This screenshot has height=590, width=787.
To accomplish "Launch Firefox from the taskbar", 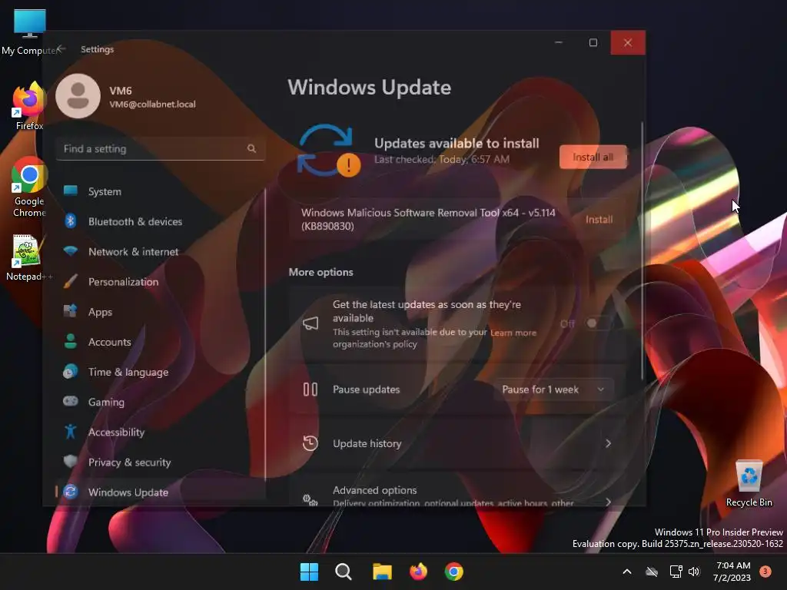I will [x=418, y=572].
